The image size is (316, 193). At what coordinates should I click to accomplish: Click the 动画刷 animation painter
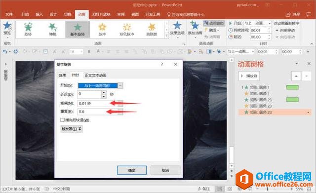point(212,37)
